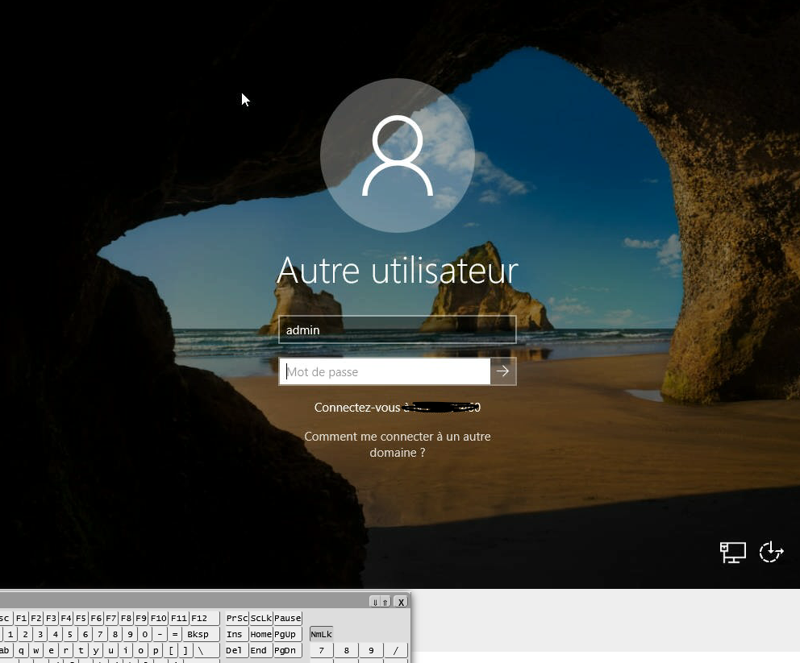Open the network connection icon

(x=732, y=552)
